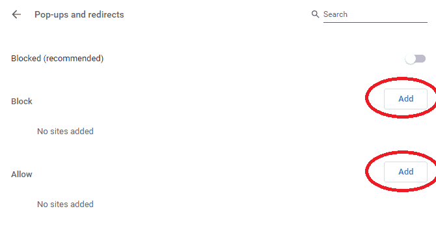
Task: Click No sites added under Block
Action: [x=65, y=132]
